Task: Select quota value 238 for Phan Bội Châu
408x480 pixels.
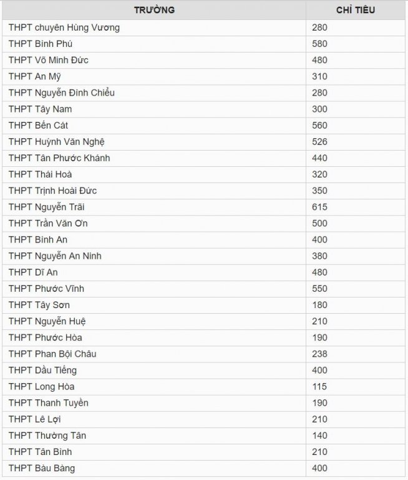Action: 319,354
